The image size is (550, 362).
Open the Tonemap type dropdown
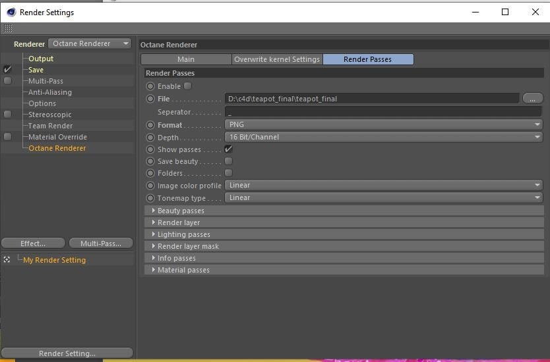tap(383, 198)
